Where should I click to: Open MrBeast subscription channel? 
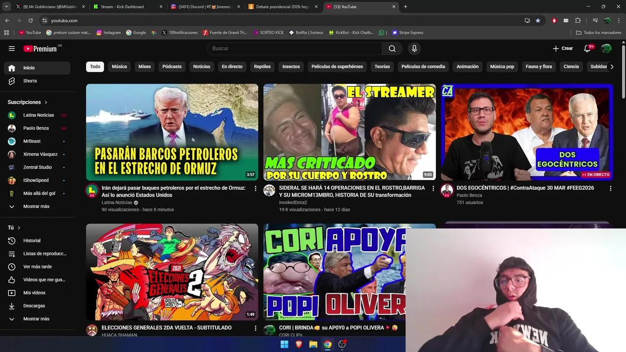click(x=37, y=141)
